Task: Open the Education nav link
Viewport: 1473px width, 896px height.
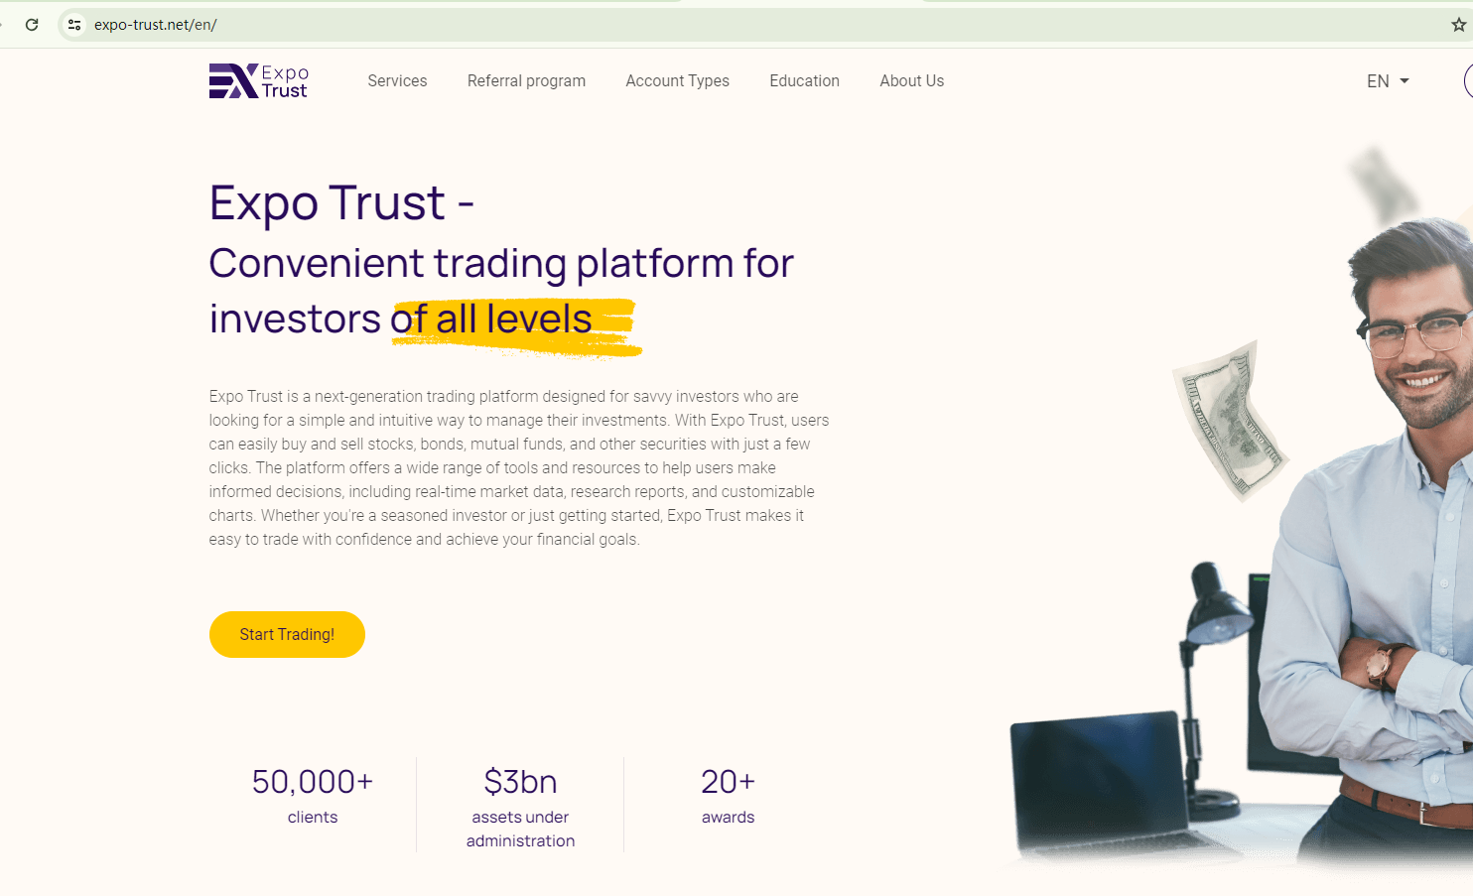Action: pos(804,81)
